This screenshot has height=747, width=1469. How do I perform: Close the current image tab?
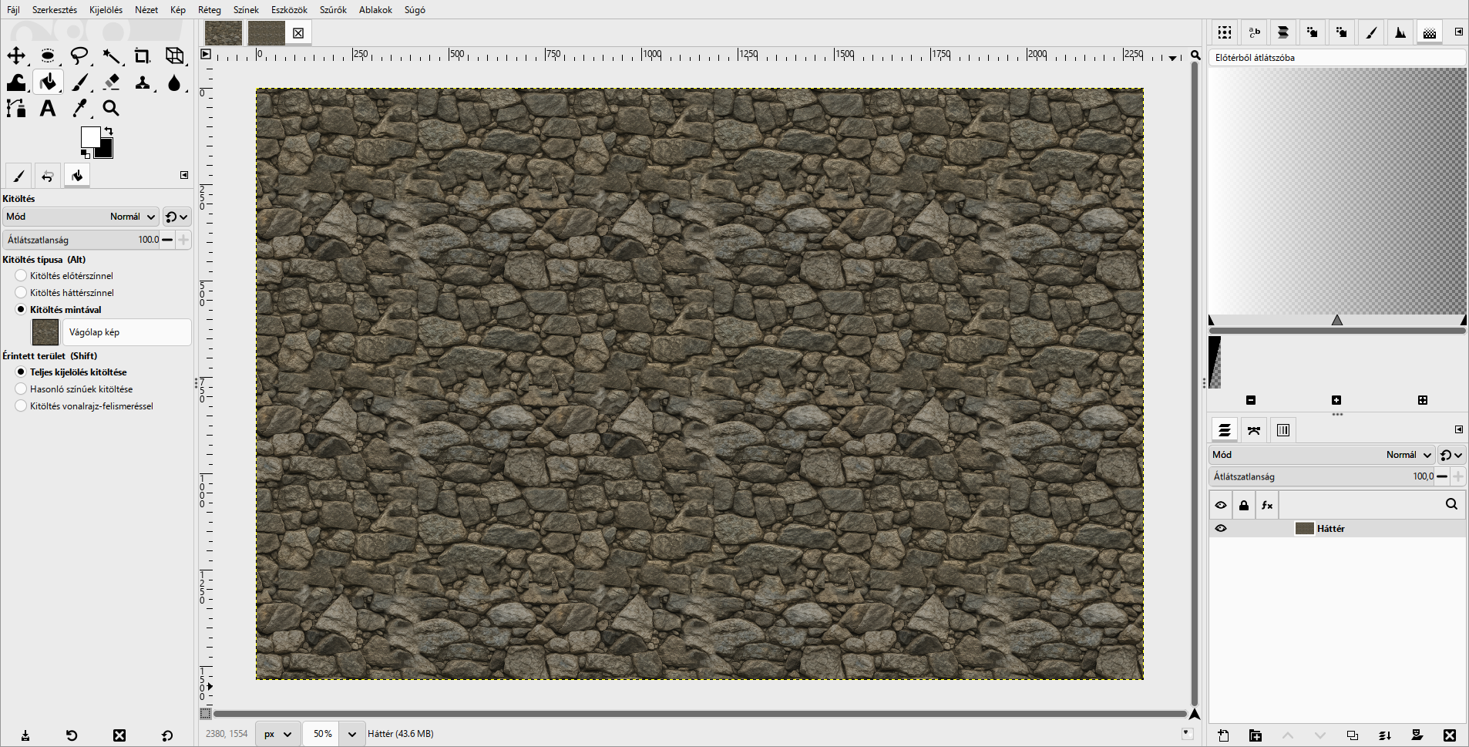pos(298,33)
